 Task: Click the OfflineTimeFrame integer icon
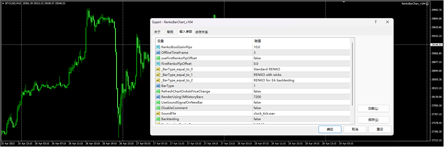click(x=158, y=53)
